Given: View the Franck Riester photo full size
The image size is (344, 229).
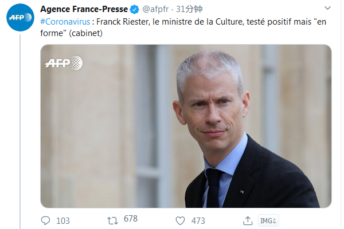Looking at the screenshot, I should coord(186,126).
